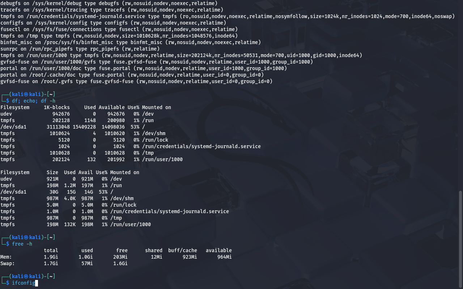Click the typed 'ifconfig' command
The height and width of the screenshot is (289, 463).
tap(23, 283)
